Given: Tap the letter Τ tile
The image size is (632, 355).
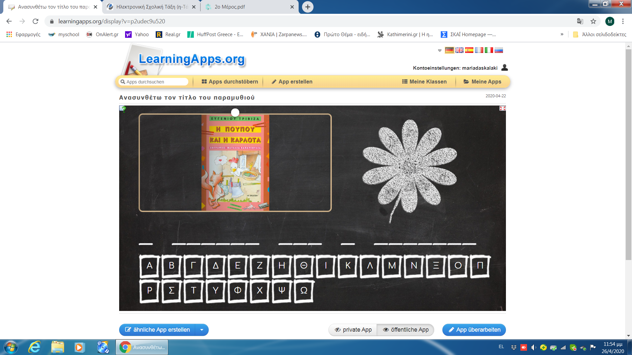Looking at the screenshot, I should (x=194, y=291).
